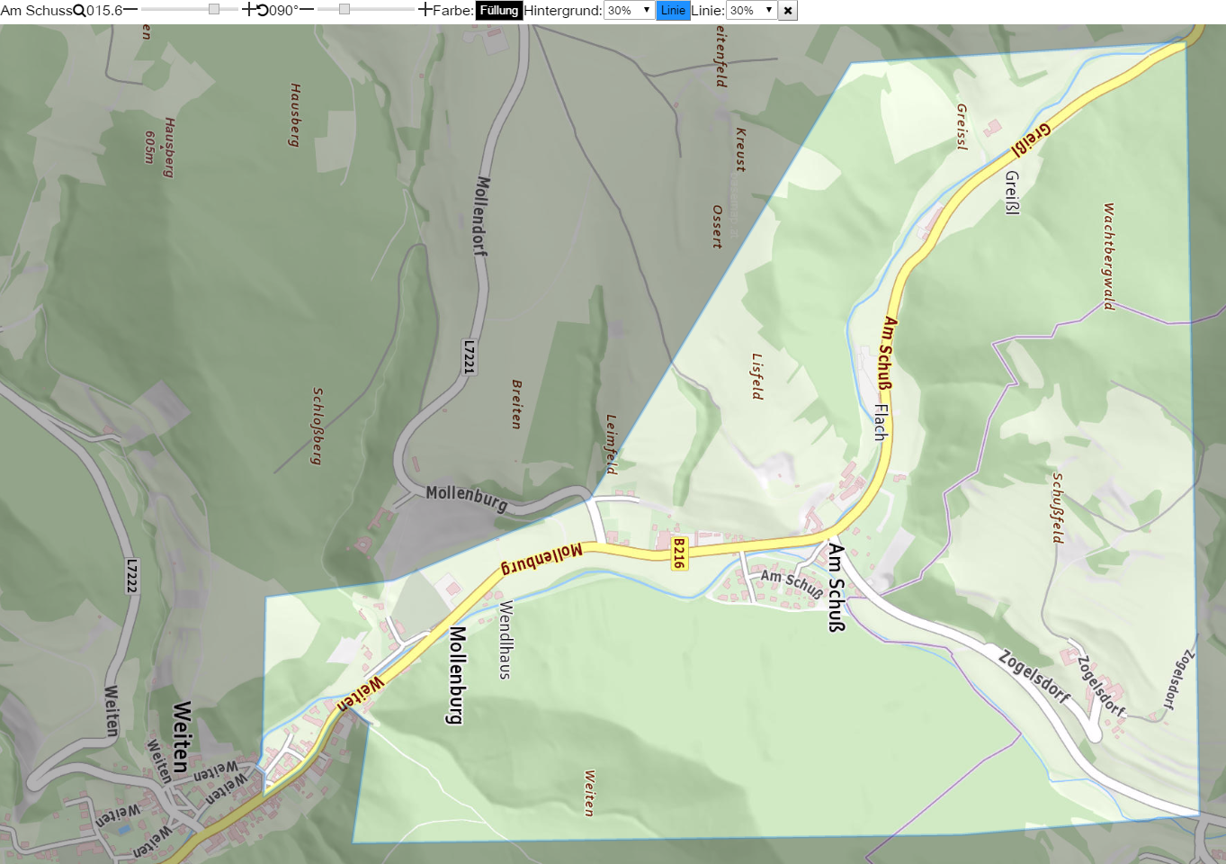The width and height of the screenshot is (1226, 864).
Task: Increase zoom with the plus icon
Action: pos(249,10)
